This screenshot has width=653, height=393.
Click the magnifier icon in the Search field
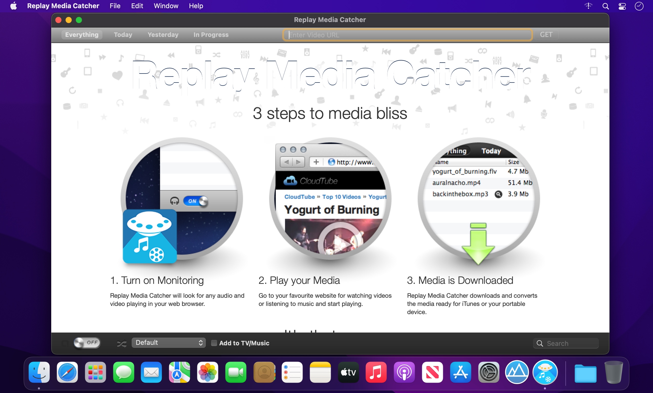(x=540, y=344)
